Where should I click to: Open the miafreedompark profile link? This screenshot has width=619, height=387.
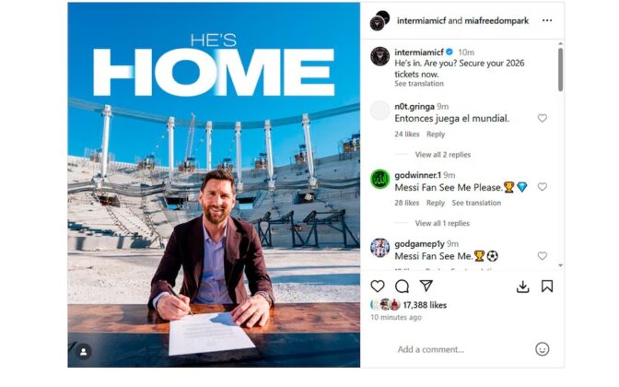pos(496,20)
